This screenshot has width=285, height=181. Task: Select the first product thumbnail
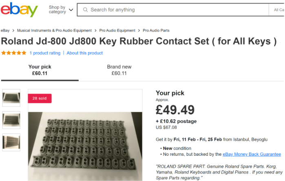(x=11, y=98)
